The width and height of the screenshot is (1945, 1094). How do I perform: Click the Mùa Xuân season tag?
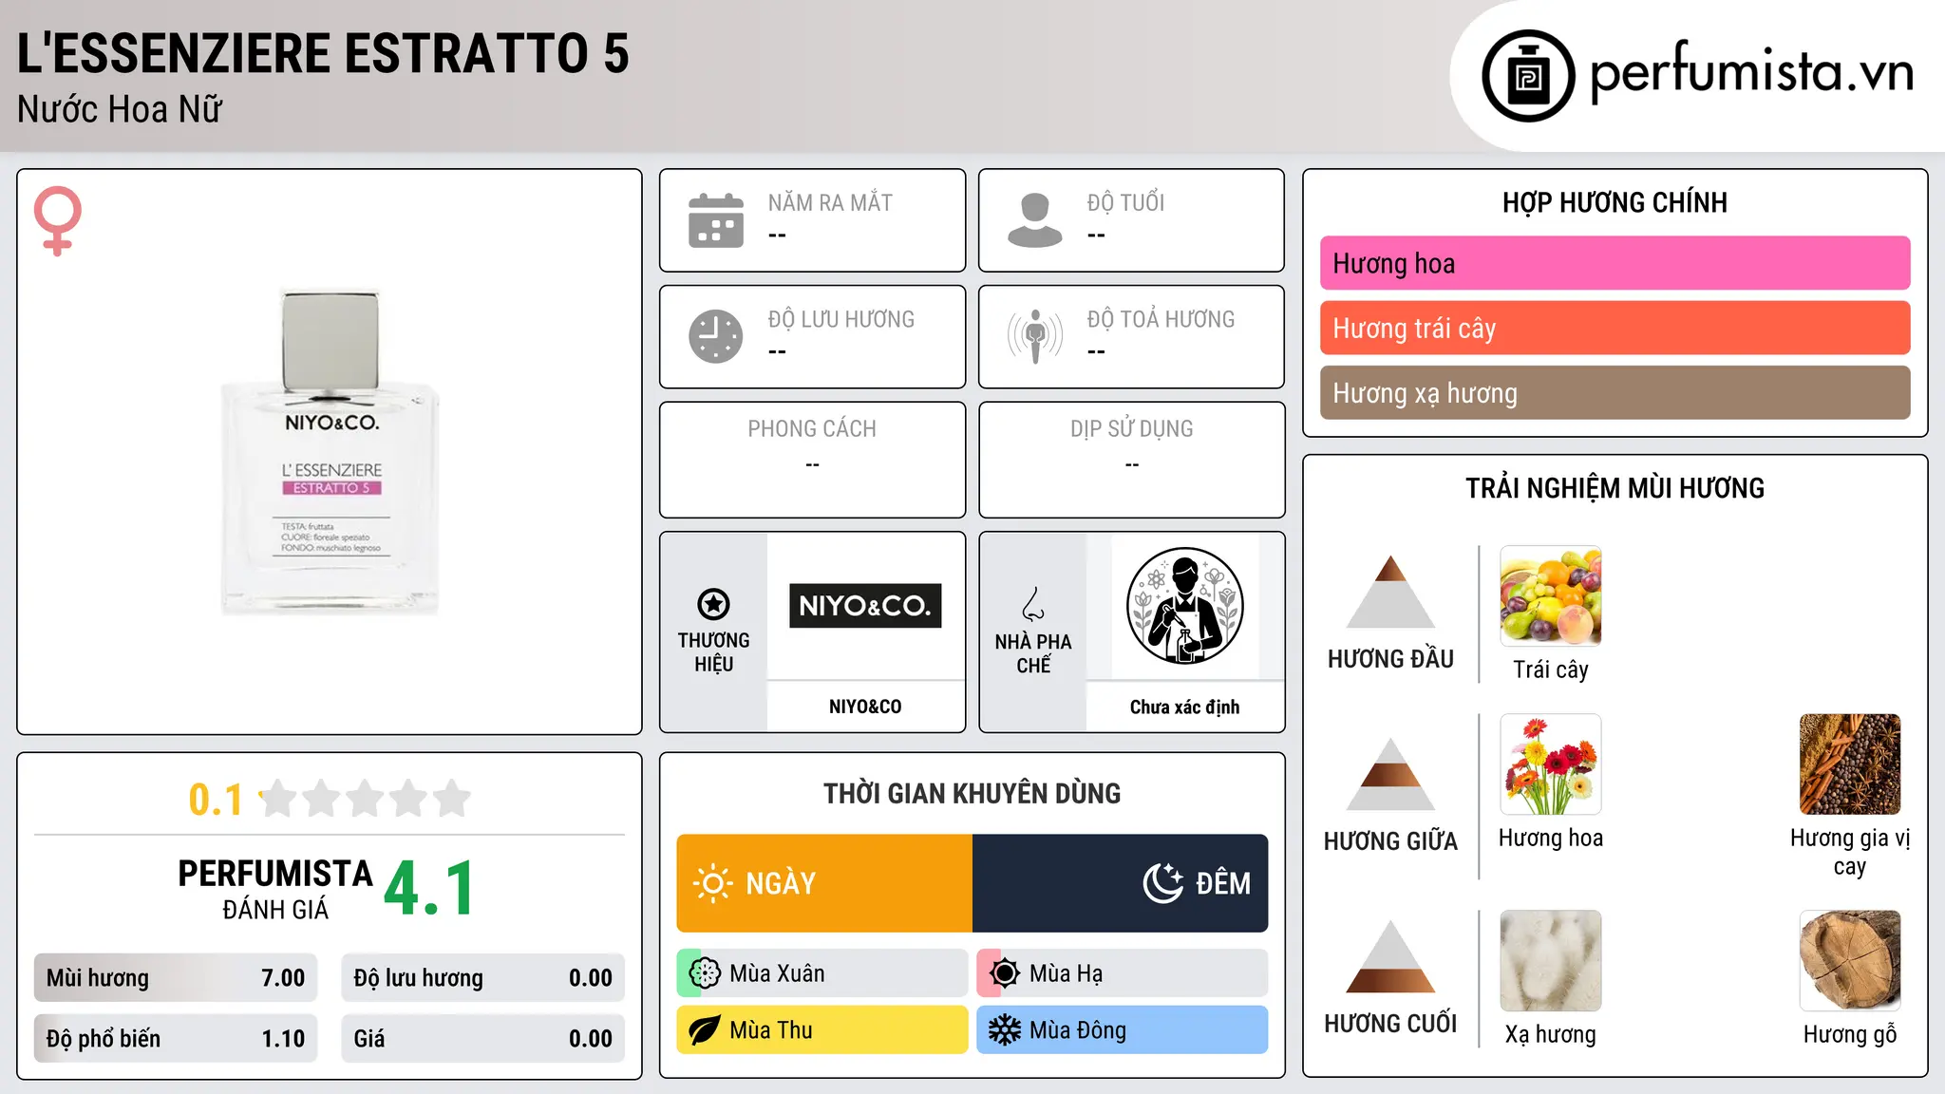822,973
